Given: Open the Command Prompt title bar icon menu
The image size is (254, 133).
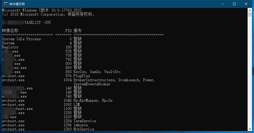Looking at the screenshot, I should coord(6,4).
